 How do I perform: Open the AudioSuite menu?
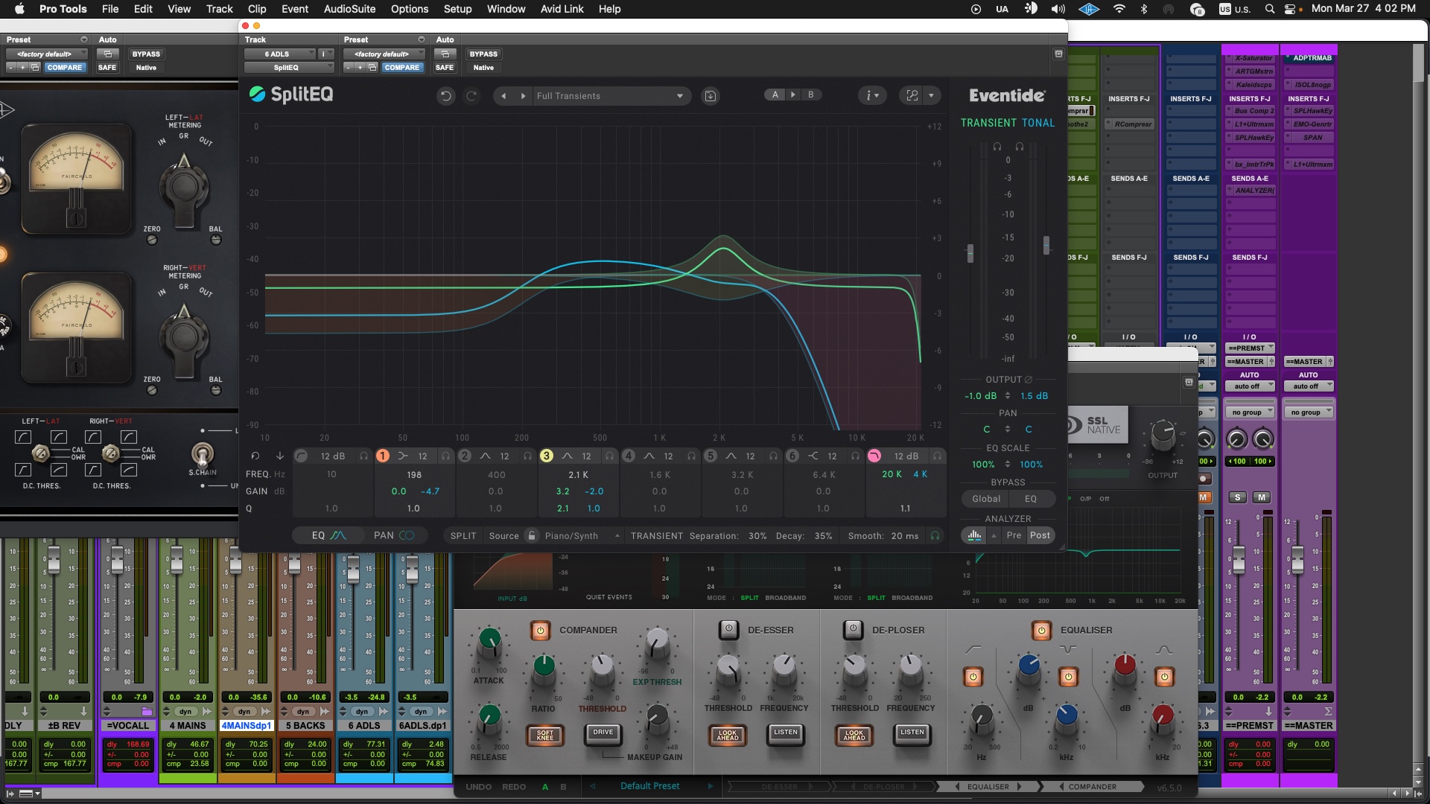(x=349, y=9)
